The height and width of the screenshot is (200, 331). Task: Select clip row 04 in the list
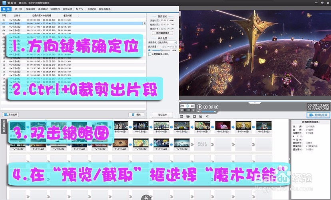(73, 30)
